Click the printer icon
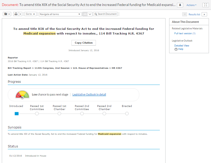The image size is (211, 163). click(x=16, y=14)
